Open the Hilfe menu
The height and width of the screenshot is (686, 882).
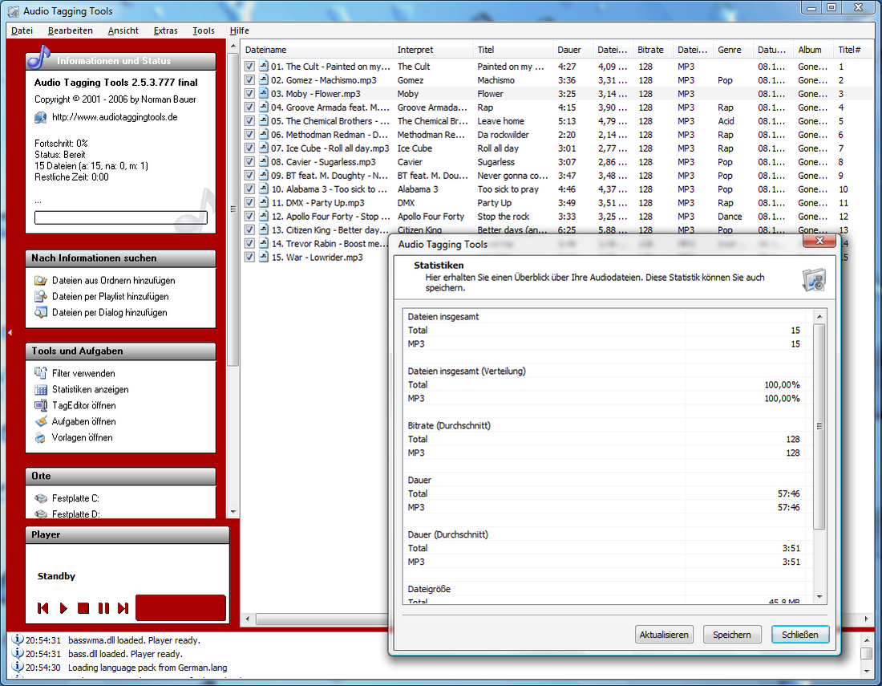pos(239,30)
